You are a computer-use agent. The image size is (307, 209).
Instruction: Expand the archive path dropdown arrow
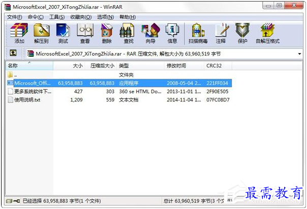click(x=299, y=54)
